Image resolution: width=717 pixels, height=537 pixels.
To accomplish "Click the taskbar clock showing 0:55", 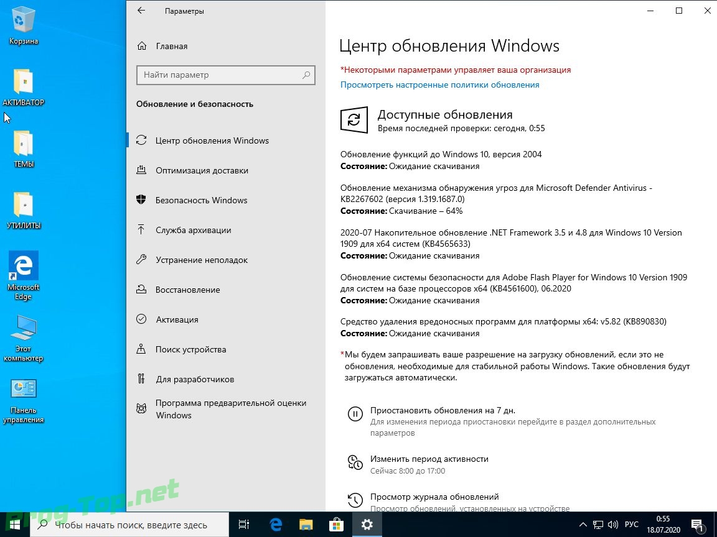I will pyautogui.click(x=663, y=525).
